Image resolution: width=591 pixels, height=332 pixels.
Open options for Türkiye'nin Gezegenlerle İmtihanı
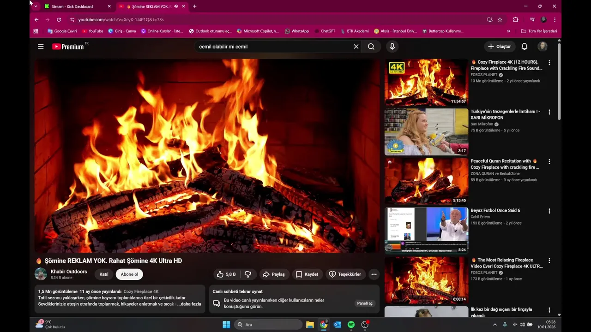click(x=549, y=112)
